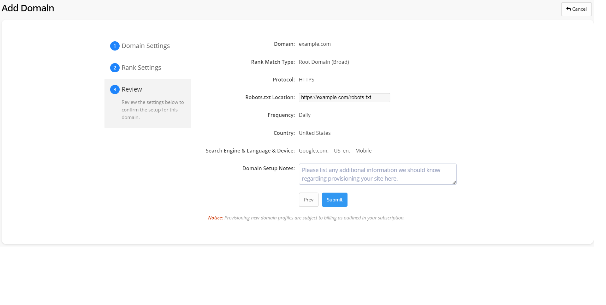Select the Review step label
The image size is (606, 305).
pyautogui.click(x=132, y=90)
